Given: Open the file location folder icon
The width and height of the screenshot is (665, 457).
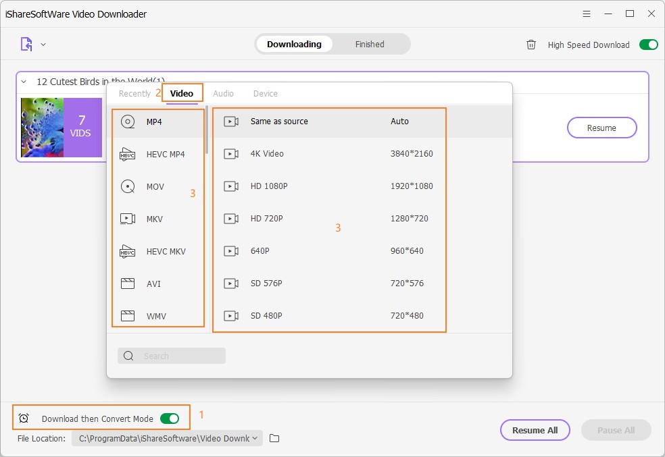Looking at the screenshot, I should coord(274,439).
